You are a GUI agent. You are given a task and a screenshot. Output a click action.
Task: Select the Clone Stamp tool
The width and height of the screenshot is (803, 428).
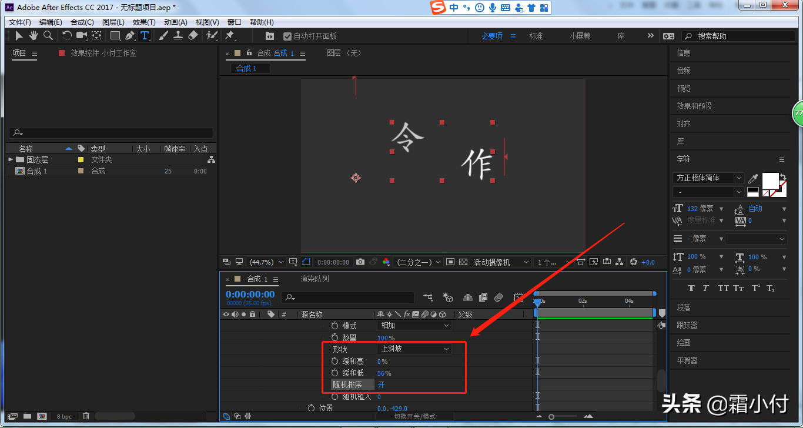[178, 36]
